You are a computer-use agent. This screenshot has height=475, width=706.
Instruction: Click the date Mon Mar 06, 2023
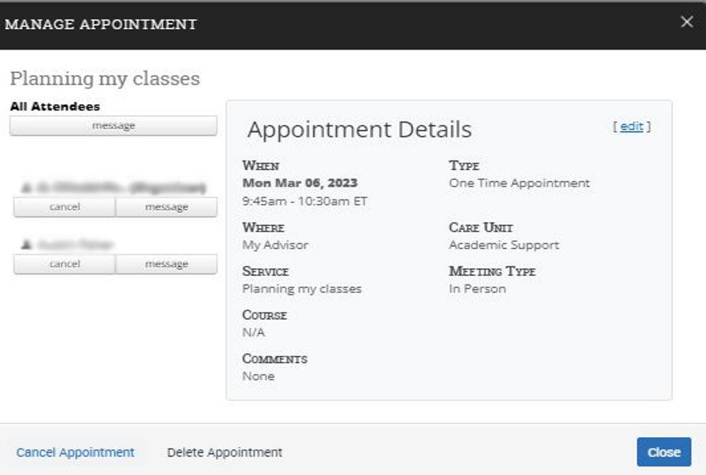[x=299, y=184]
